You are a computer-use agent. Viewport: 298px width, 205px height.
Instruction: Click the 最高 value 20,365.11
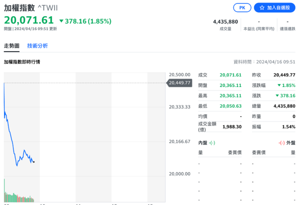pos(230,96)
